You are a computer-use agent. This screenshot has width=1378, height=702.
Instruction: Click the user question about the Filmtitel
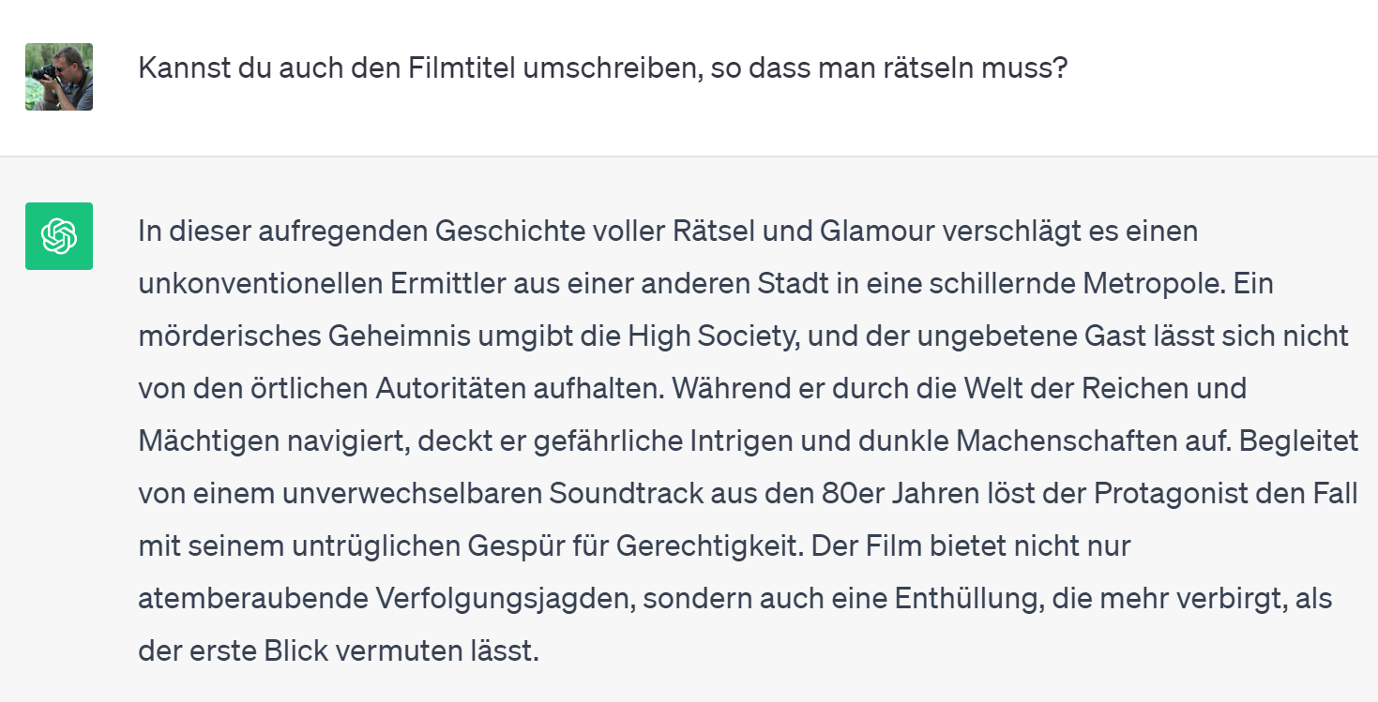click(602, 68)
